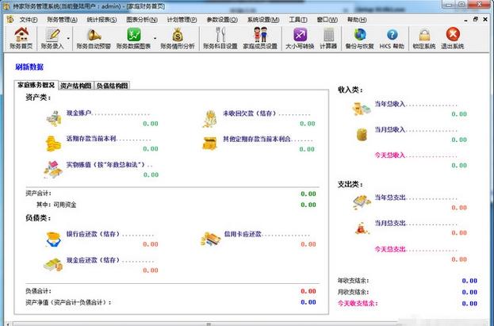Click the 刷新数据 refresh link
The height and width of the screenshot is (326, 494).
[29, 67]
